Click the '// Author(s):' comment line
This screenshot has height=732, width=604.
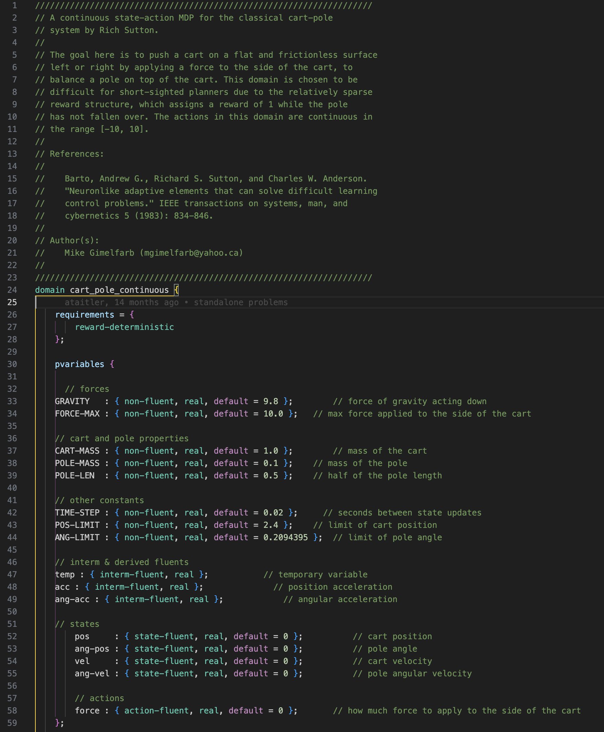67,241
